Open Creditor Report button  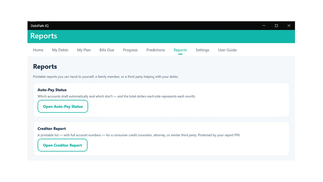(x=63, y=145)
